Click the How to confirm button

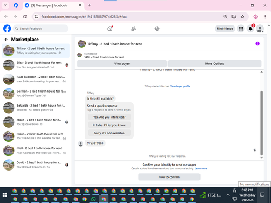click(x=169, y=177)
